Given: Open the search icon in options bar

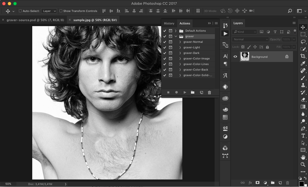Looking at the screenshot, I should [x=290, y=11].
